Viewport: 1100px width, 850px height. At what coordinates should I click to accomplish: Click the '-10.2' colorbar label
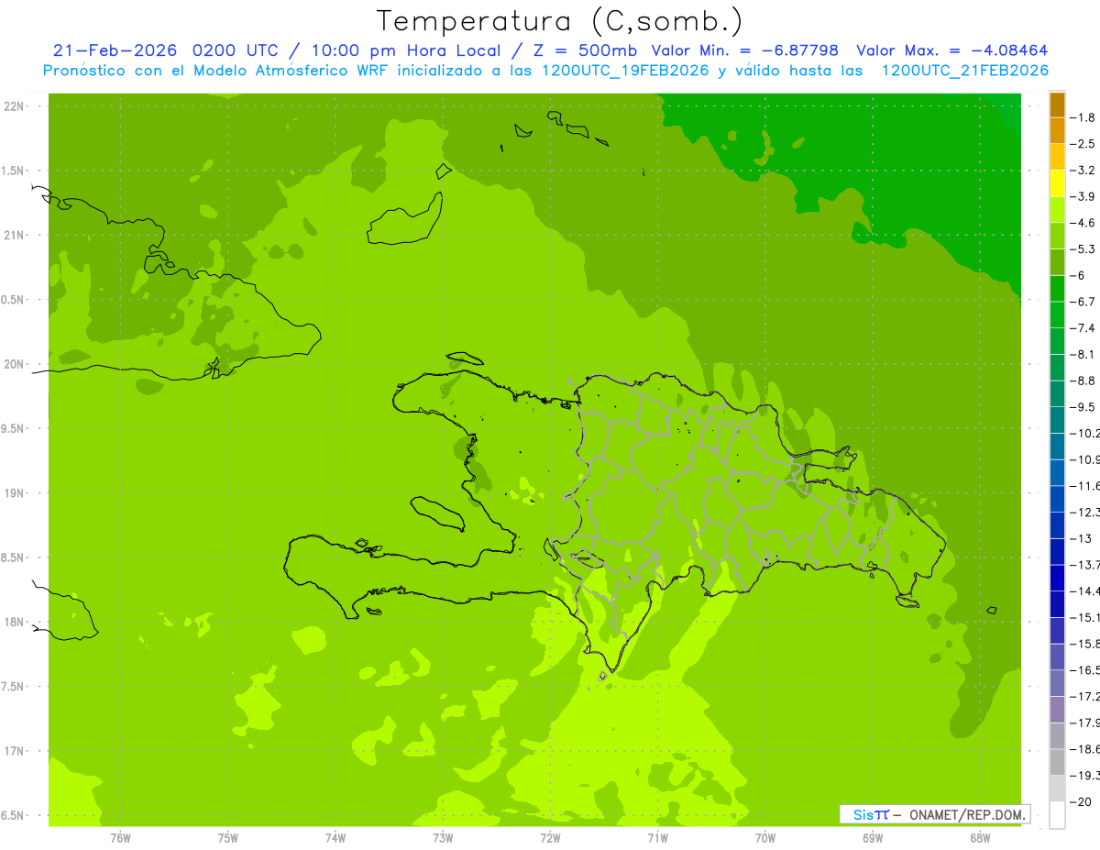click(x=1084, y=434)
